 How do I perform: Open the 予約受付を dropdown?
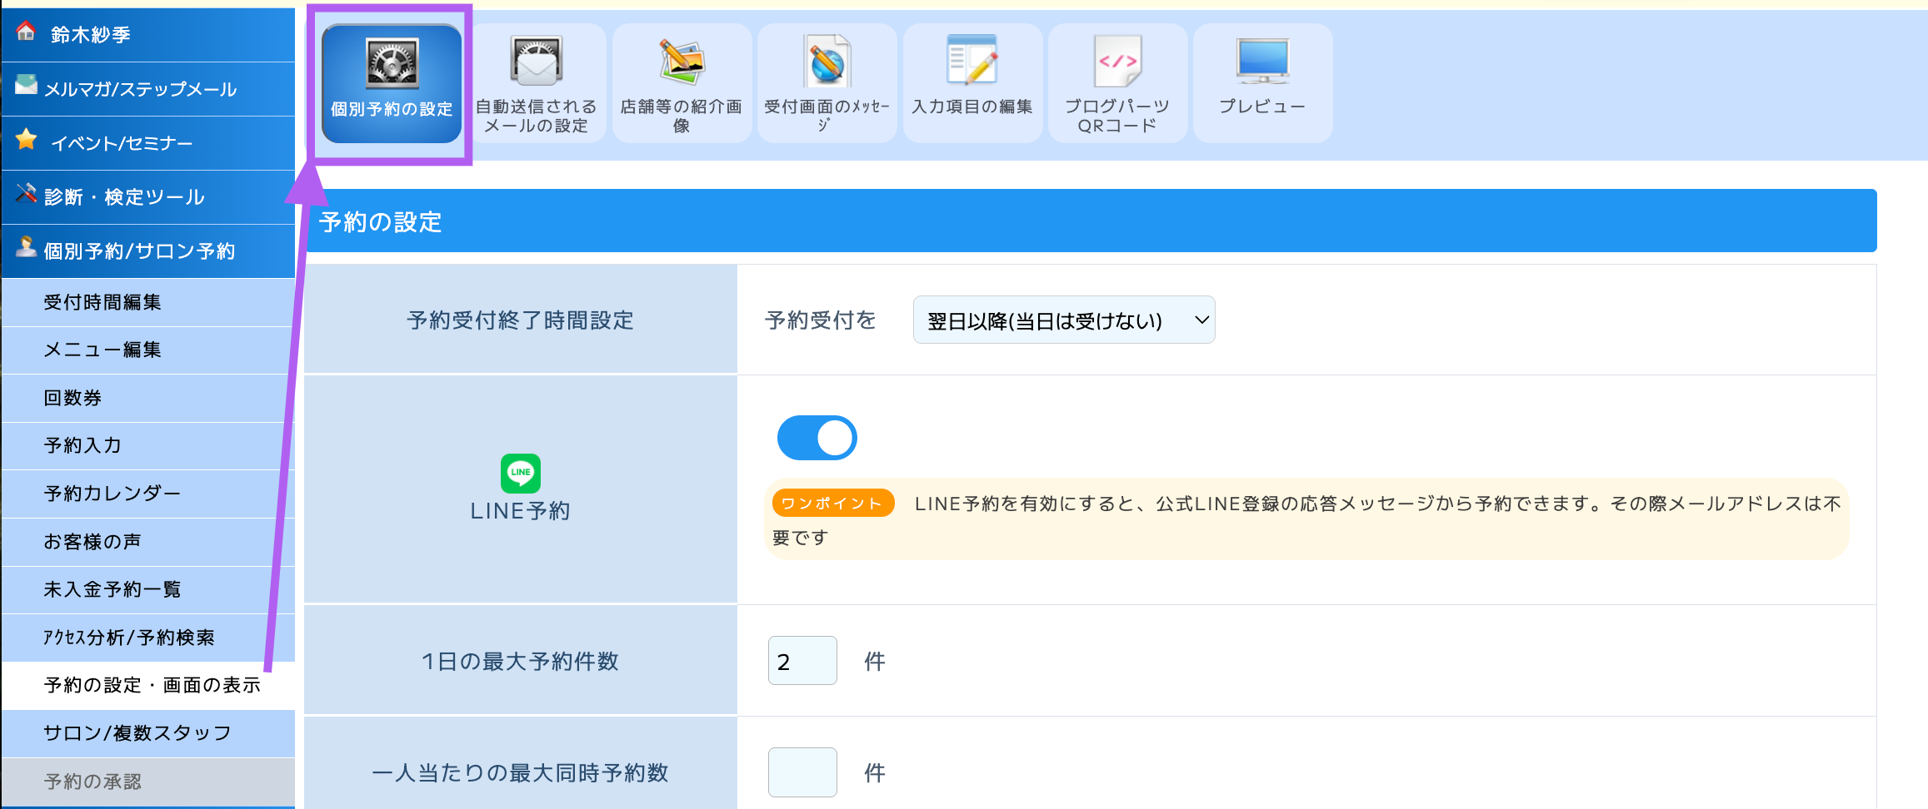click(x=1063, y=320)
